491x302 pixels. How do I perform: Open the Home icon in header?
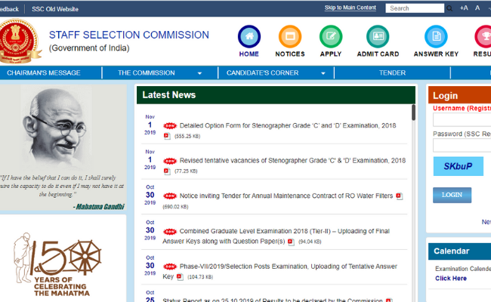point(249,37)
